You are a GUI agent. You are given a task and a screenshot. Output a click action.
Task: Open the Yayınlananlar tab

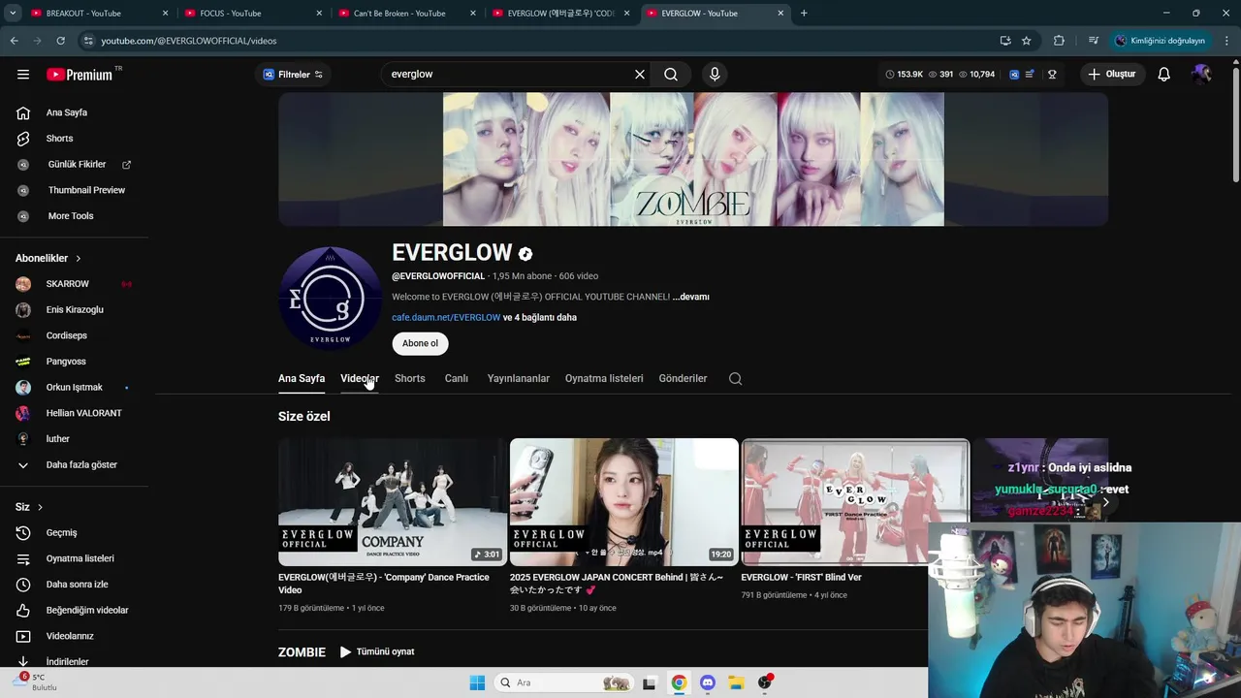pos(519,379)
